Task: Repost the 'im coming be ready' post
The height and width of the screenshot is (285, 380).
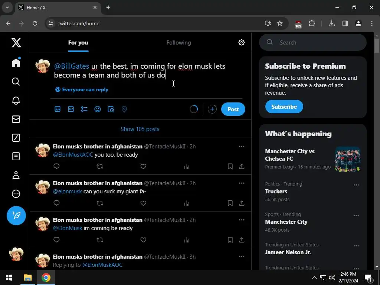Action: pyautogui.click(x=100, y=240)
